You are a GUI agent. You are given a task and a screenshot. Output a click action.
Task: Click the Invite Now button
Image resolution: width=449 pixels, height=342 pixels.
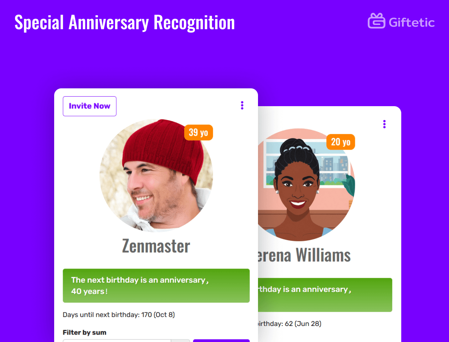click(x=89, y=106)
